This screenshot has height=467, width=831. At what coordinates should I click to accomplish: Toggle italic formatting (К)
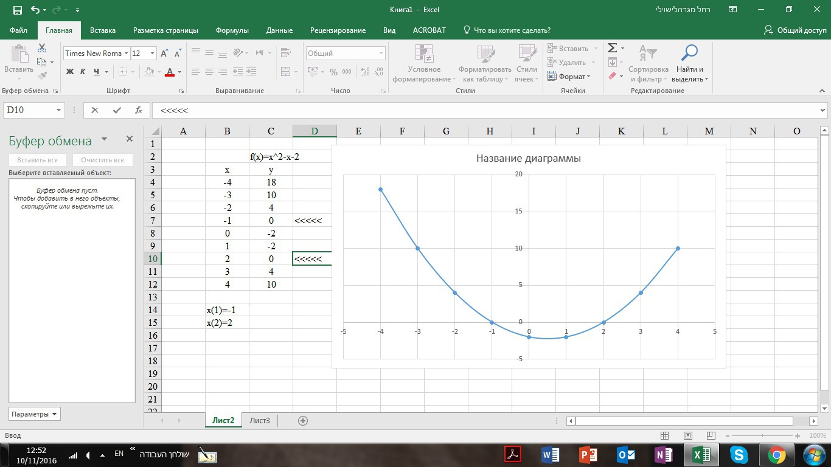click(83, 72)
